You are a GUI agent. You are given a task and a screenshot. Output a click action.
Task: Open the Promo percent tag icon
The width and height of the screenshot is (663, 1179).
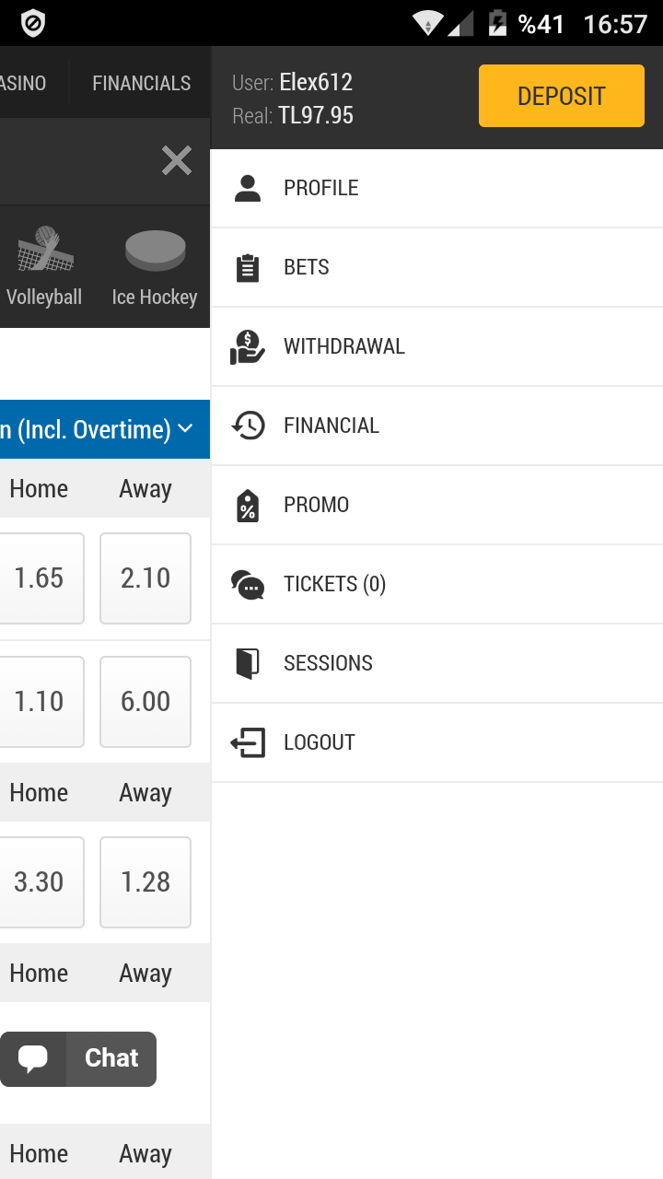click(x=248, y=506)
